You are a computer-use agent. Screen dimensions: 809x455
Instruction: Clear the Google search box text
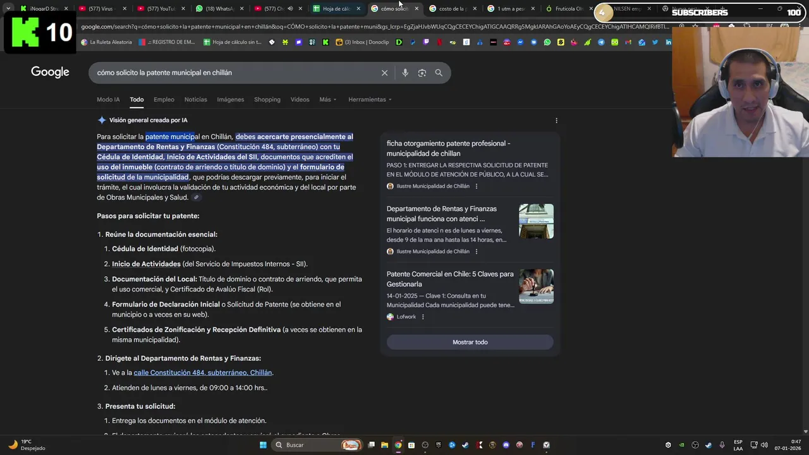(x=384, y=73)
